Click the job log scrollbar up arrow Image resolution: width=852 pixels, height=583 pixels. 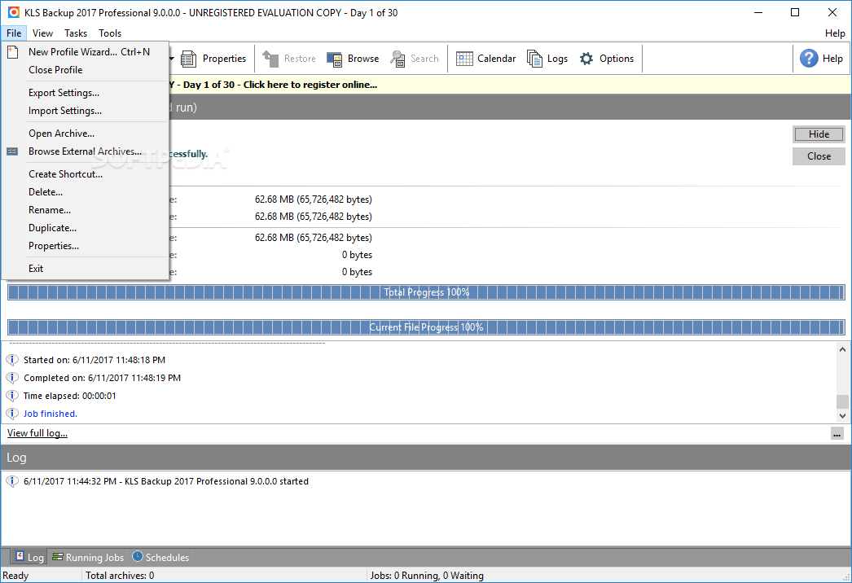coord(842,349)
